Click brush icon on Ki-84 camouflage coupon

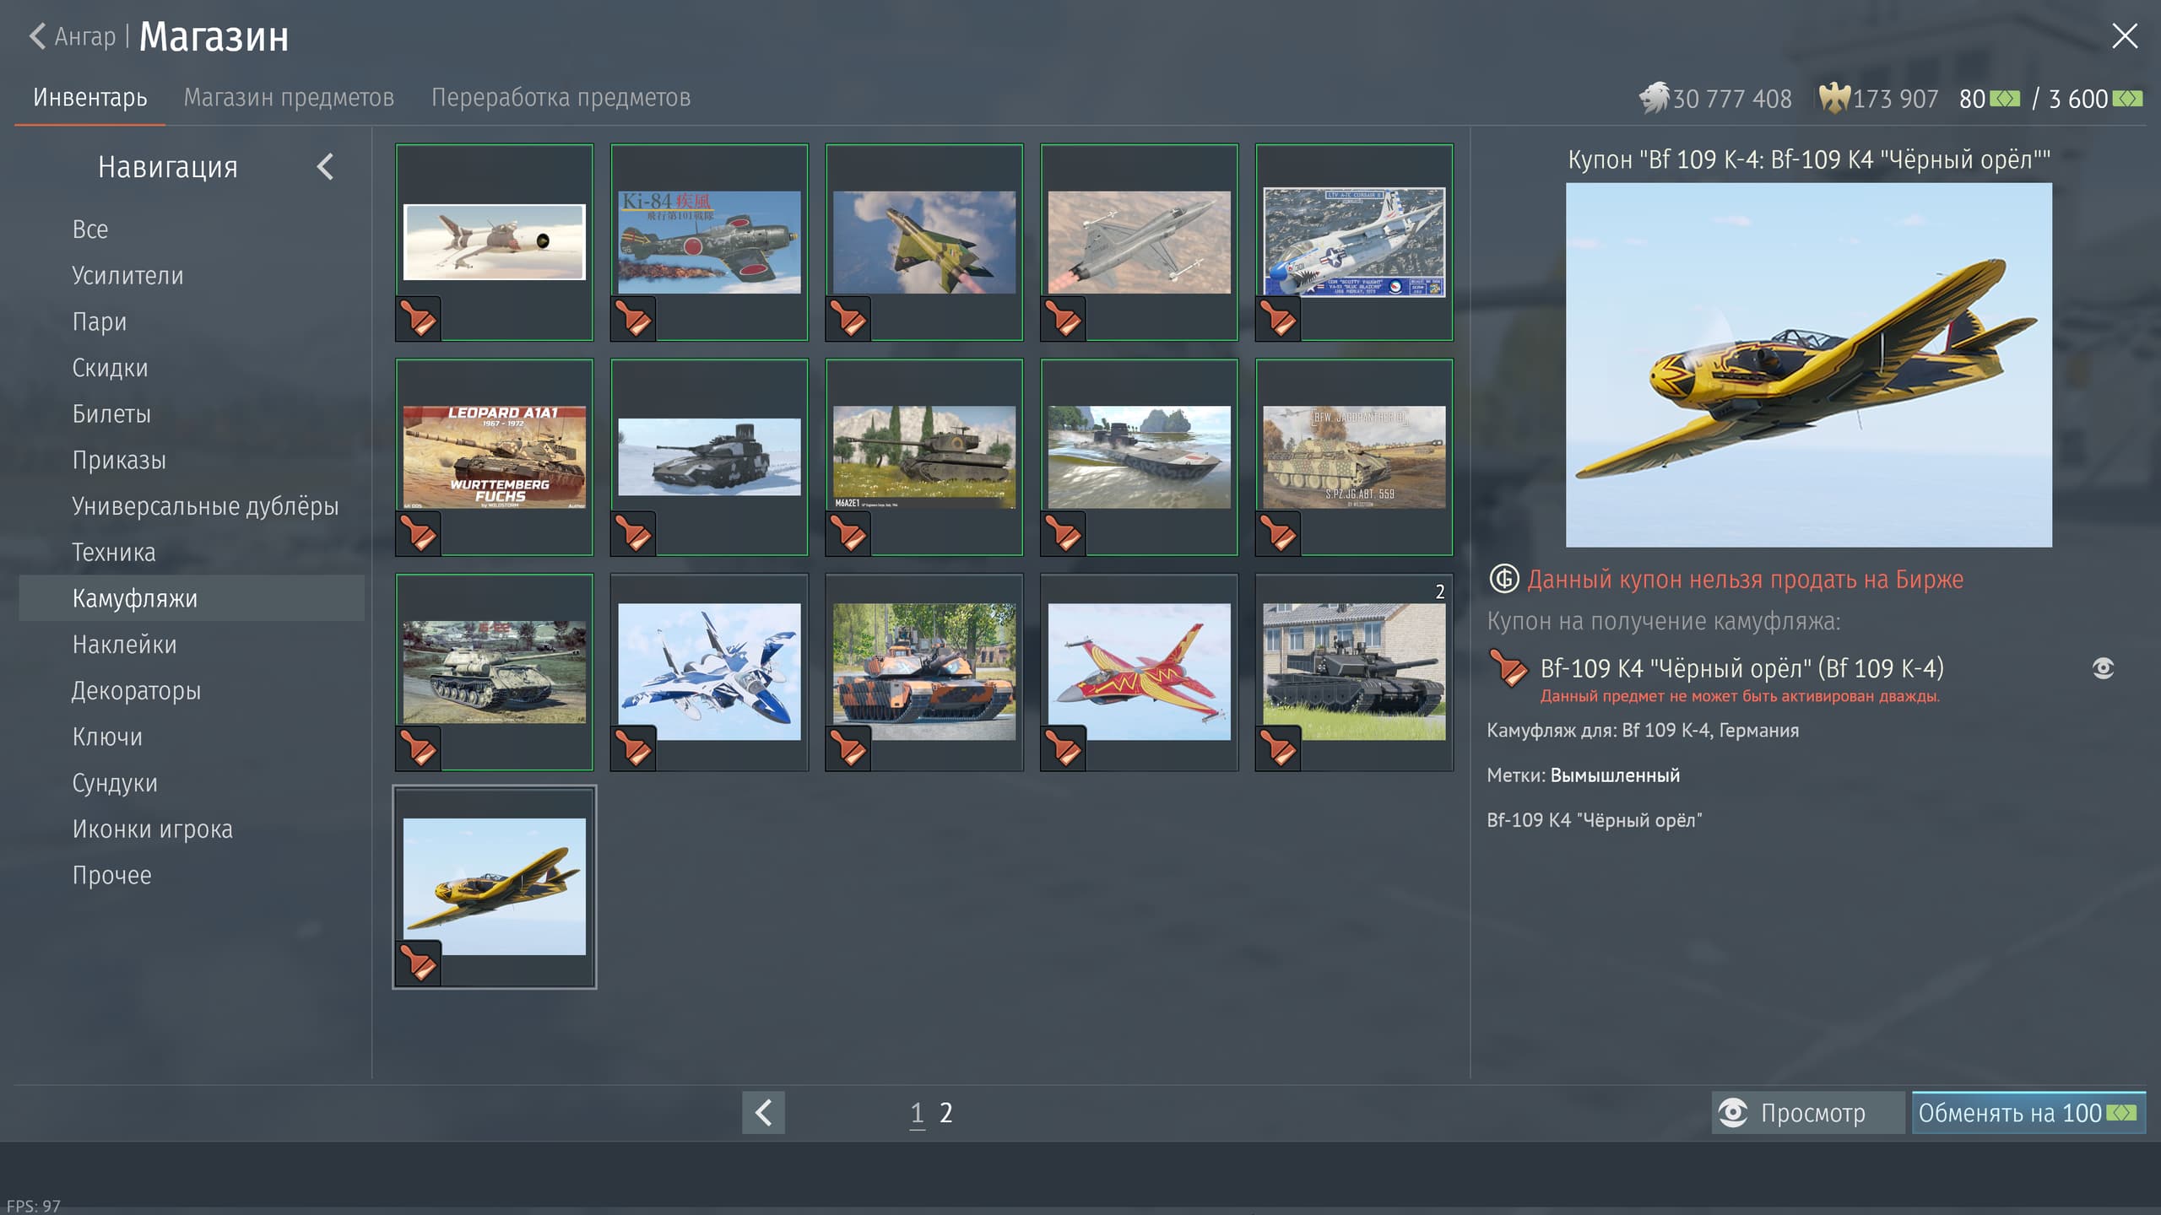click(x=633, y=319)
